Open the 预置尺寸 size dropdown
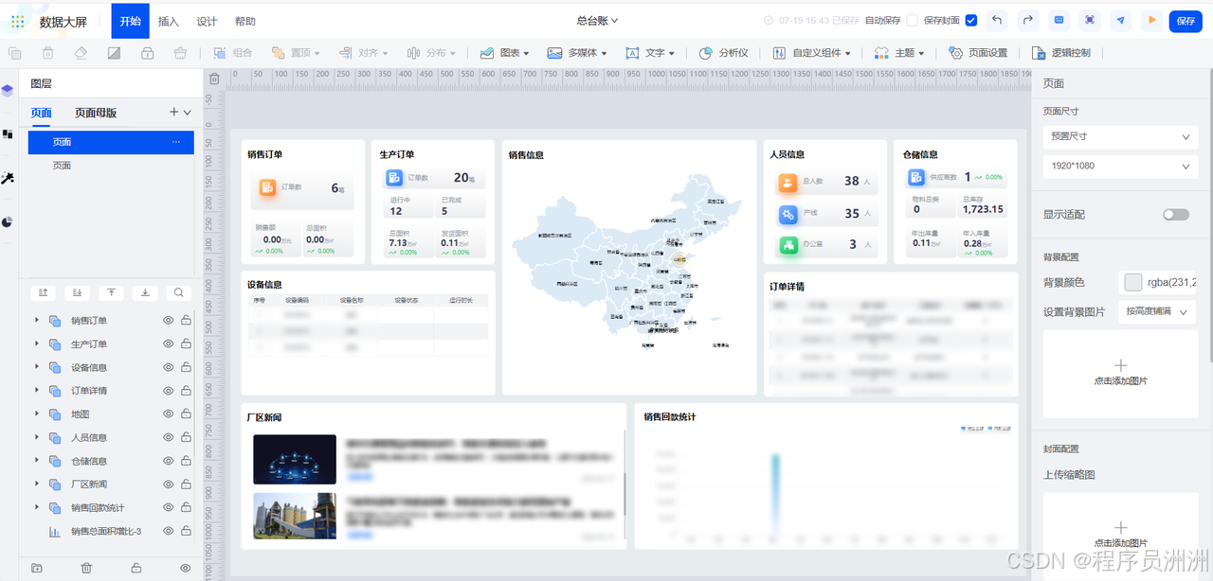 (x=1120, y=136)
